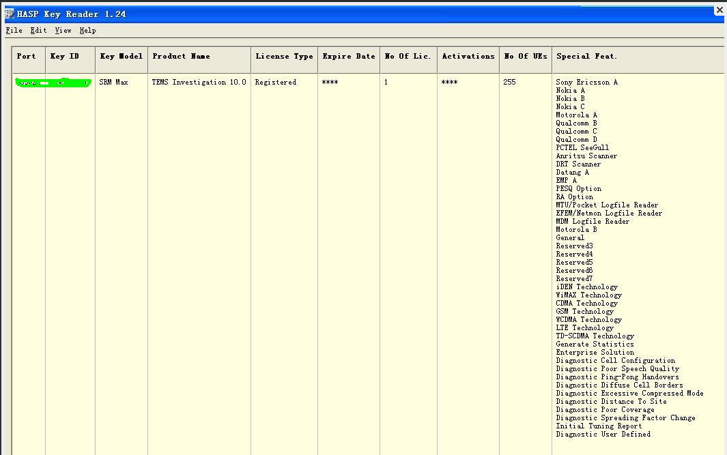Click the General feature entry
This screenshot has height=455, width=727.
(570, 237)
